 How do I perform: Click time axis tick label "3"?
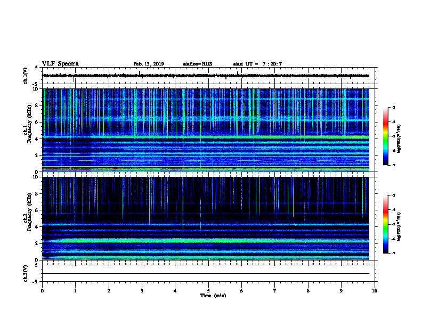(142, 291)
